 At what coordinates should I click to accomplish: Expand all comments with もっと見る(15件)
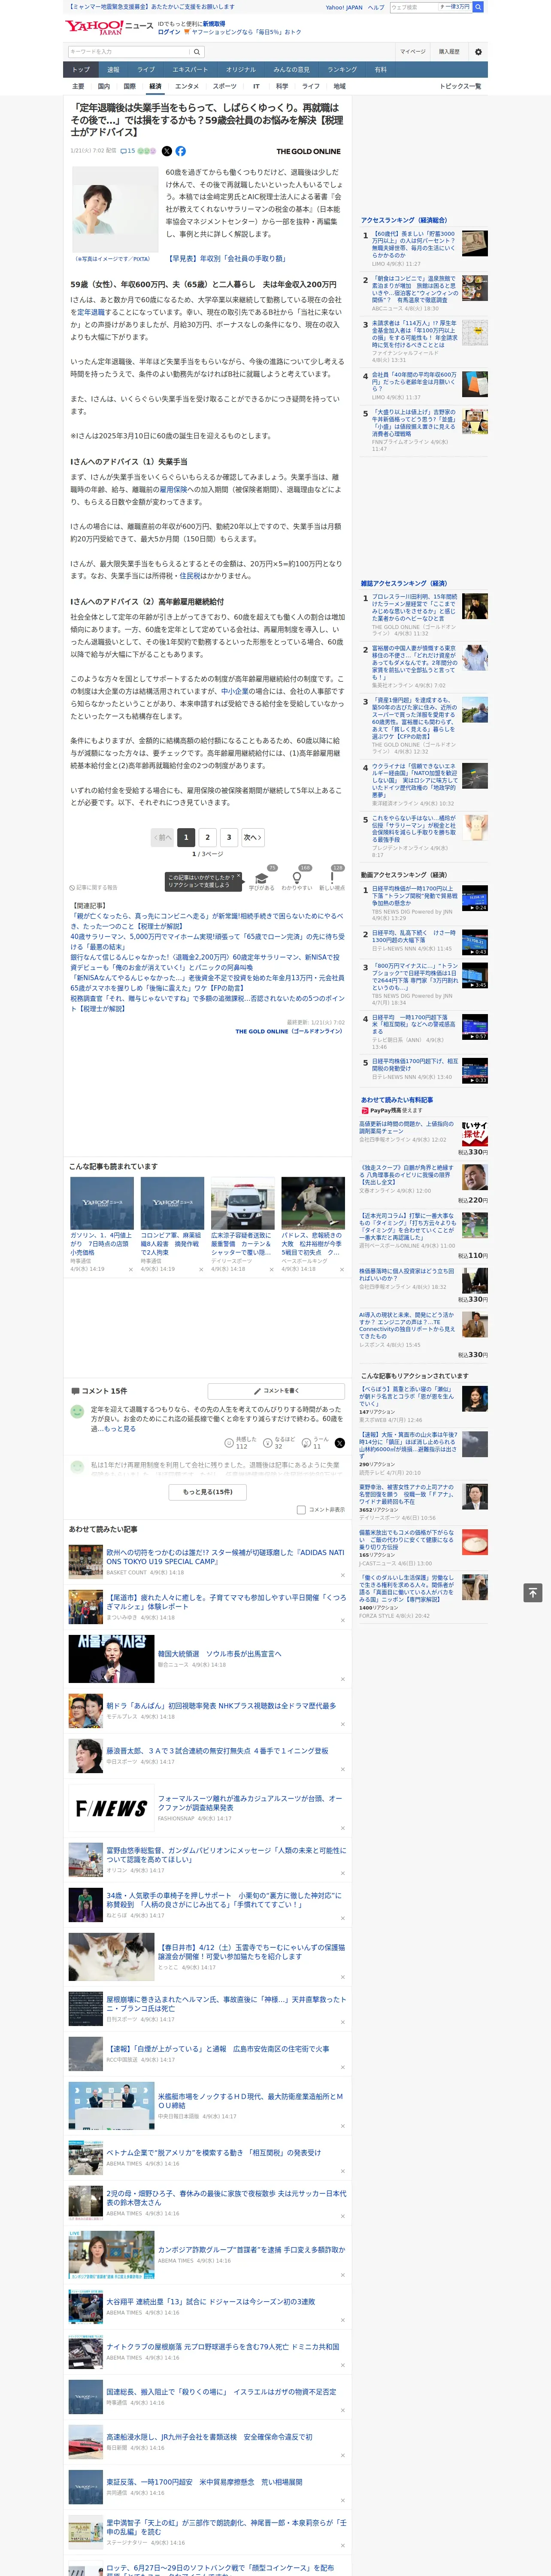coord(208,1491)
